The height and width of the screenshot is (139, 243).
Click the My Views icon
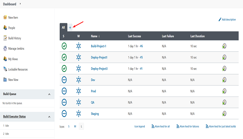[x=5, y=59]
